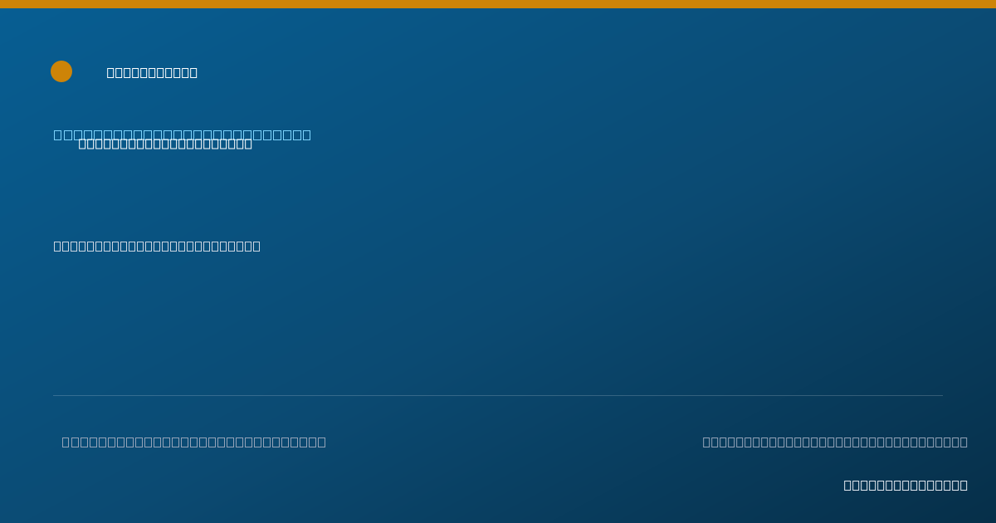The image size is (996, 523).
Task: Click the light-blue headline text line
Action: point(183,134)
